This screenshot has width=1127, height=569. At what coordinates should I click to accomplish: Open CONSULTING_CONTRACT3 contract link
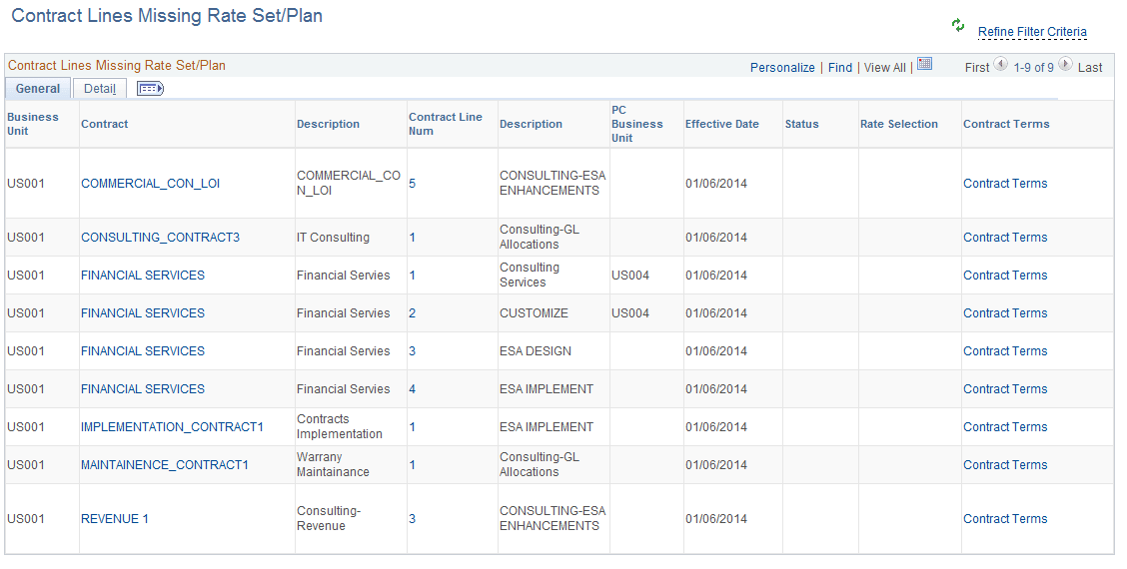[160, 238]
